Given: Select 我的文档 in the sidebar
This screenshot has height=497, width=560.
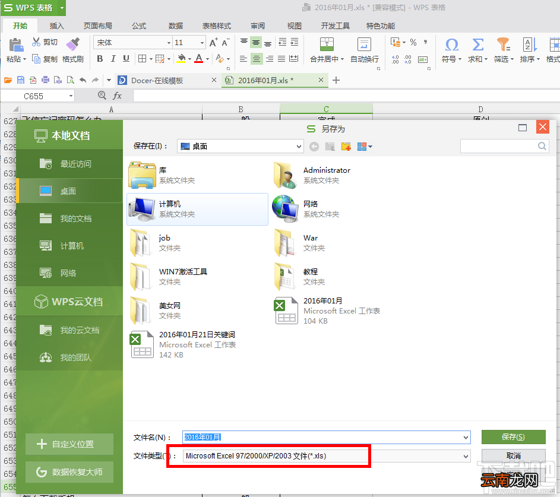Looking at the screenshot, I should pyautogui.click(x=69, y=219).
